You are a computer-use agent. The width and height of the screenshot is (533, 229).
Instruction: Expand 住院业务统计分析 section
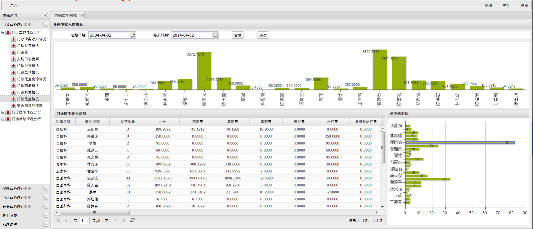46,188
